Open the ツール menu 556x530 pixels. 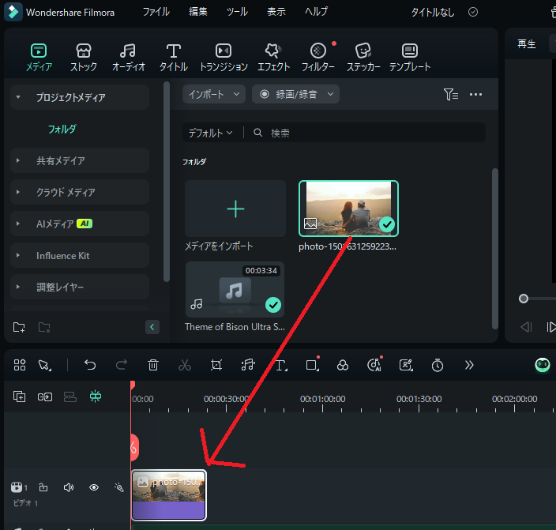pyautogui.click(x=237, y=12)
